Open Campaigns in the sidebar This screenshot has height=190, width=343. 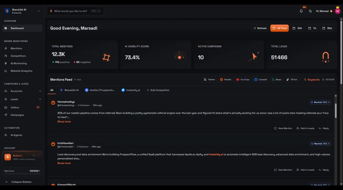(22, 115)
